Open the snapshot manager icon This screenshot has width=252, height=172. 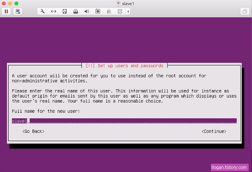coord(18,12)
